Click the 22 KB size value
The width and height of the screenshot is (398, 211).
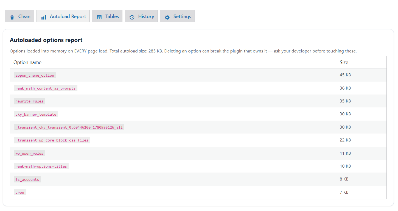(x=345, y=140)
